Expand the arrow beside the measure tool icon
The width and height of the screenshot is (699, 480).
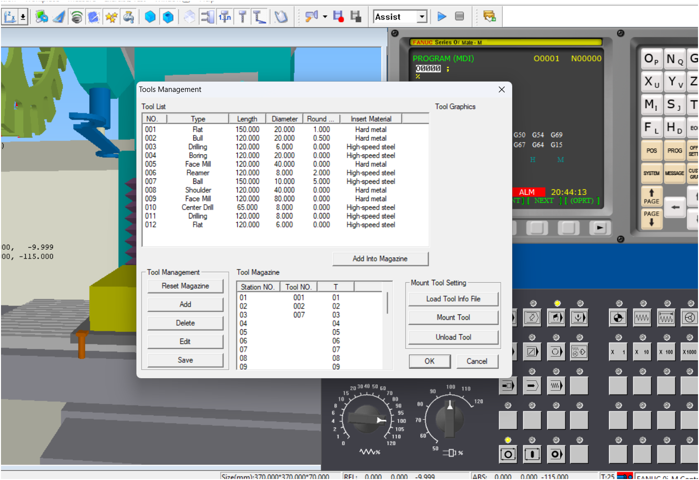click(325, 17)
